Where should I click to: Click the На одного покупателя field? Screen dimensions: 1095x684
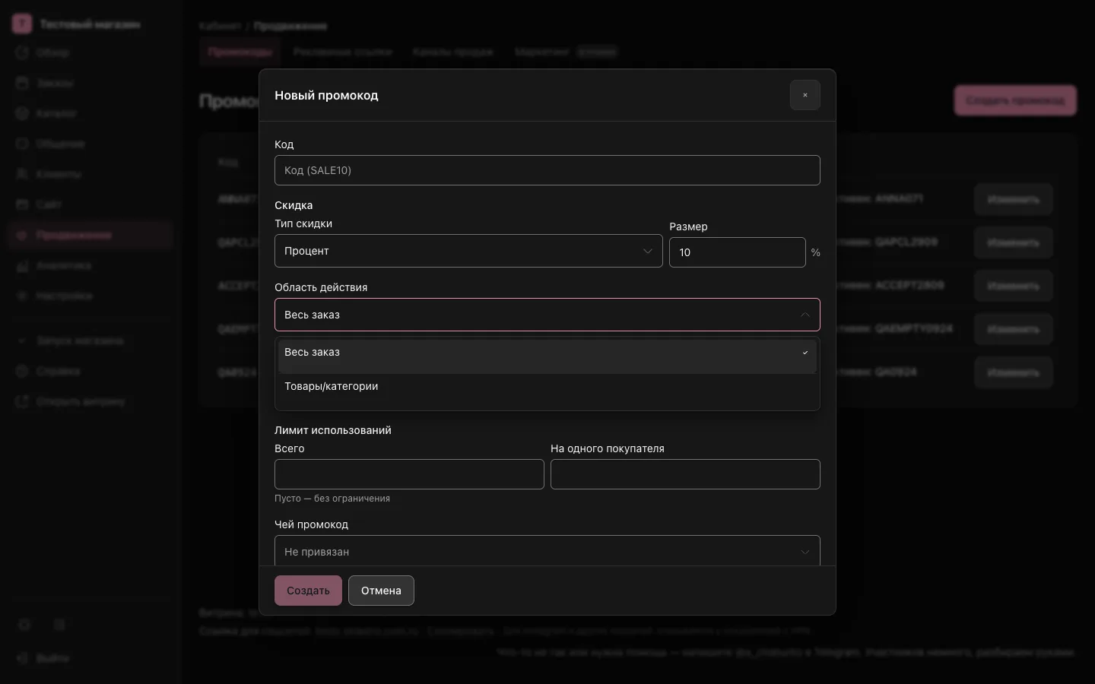(685, 474)
